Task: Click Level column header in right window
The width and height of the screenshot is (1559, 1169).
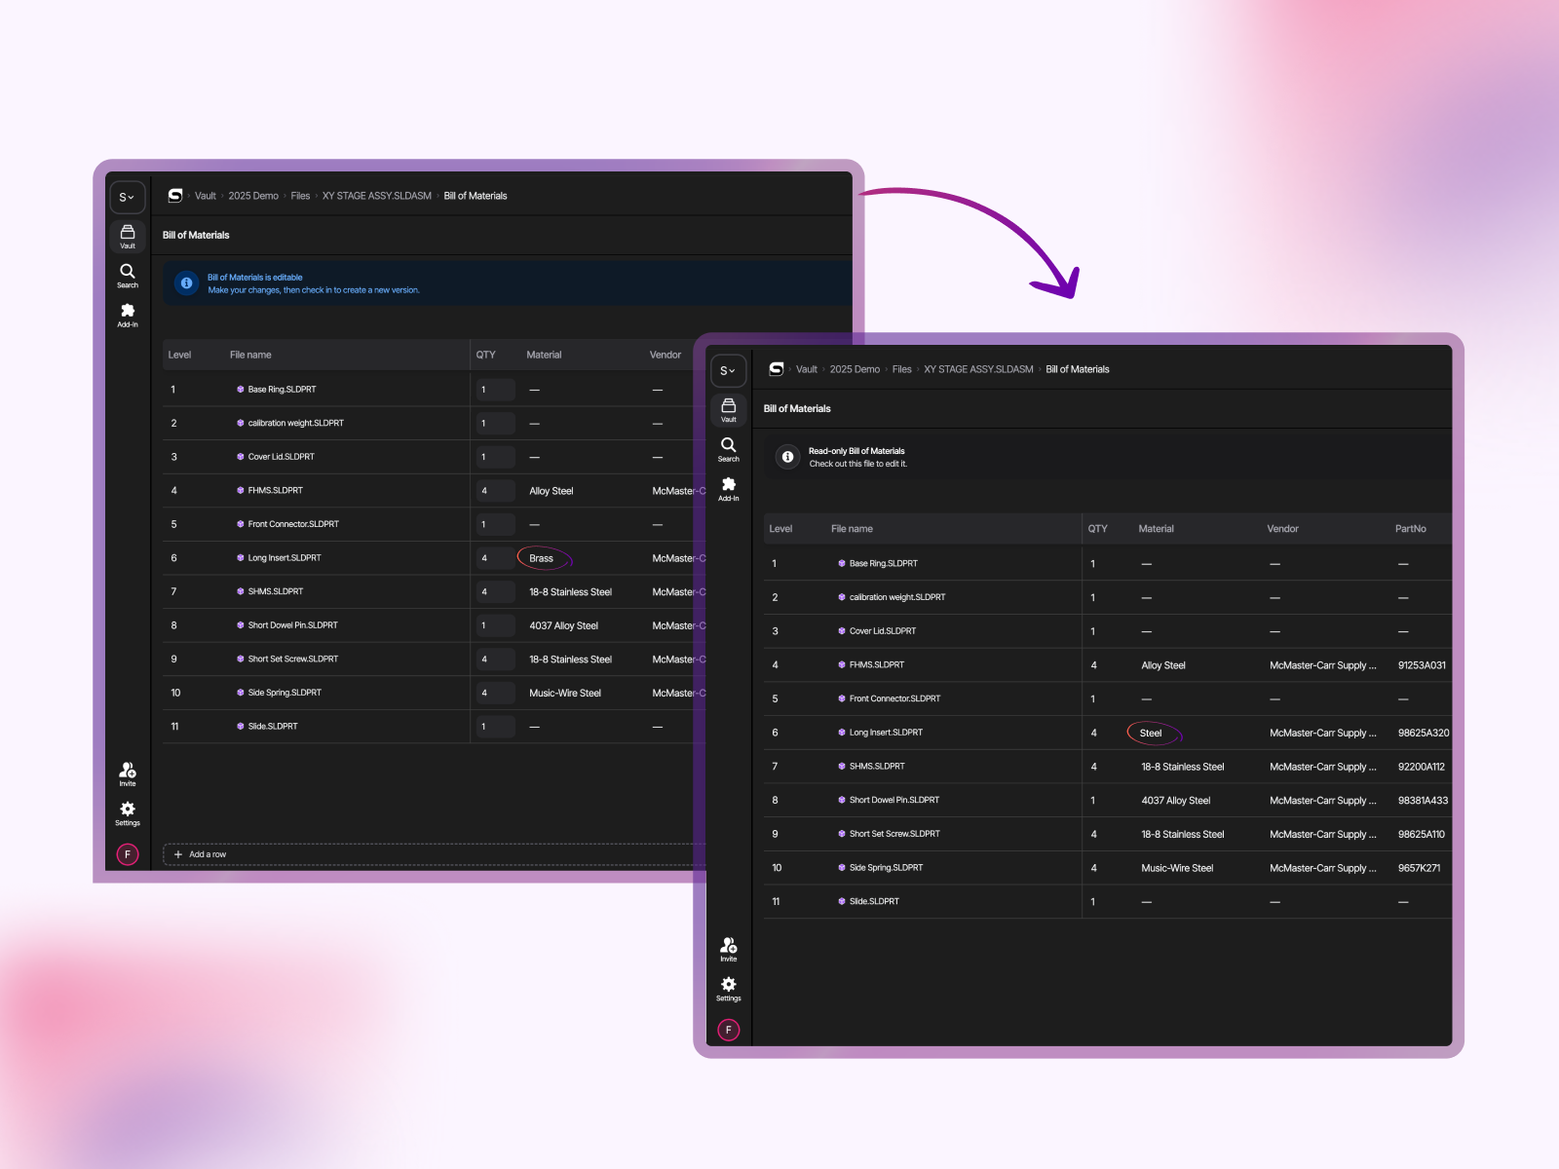Action: click(780, 529)
